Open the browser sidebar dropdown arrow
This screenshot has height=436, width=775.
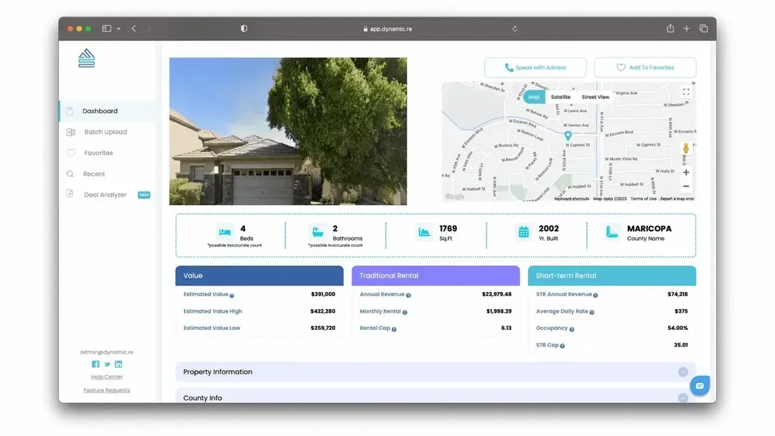click(118, 29)
